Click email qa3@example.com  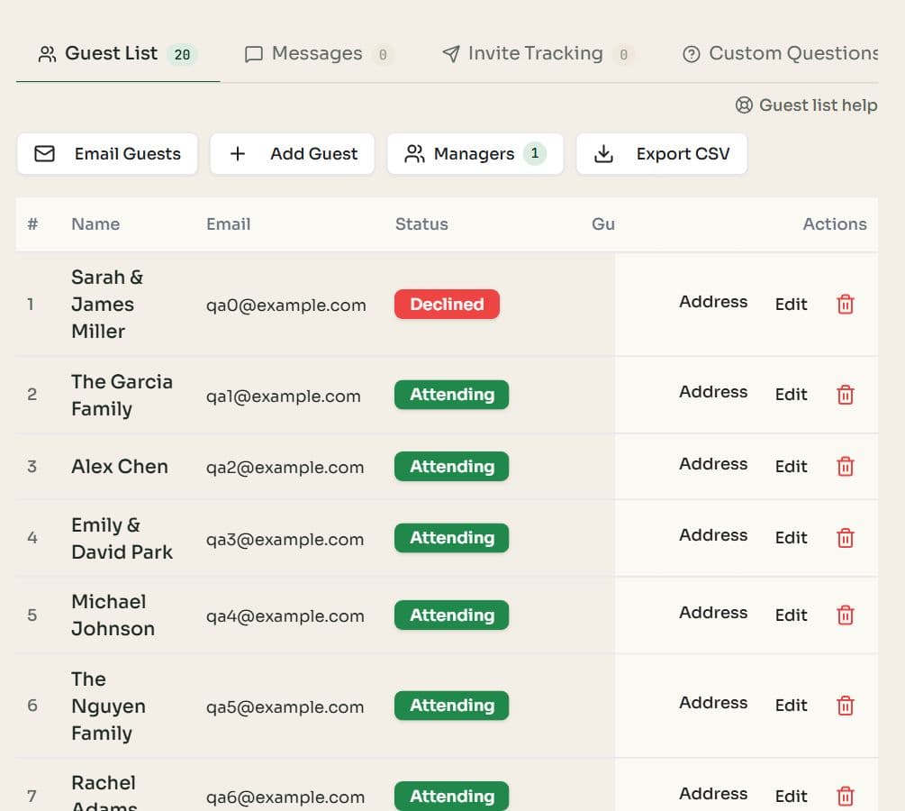285,539
